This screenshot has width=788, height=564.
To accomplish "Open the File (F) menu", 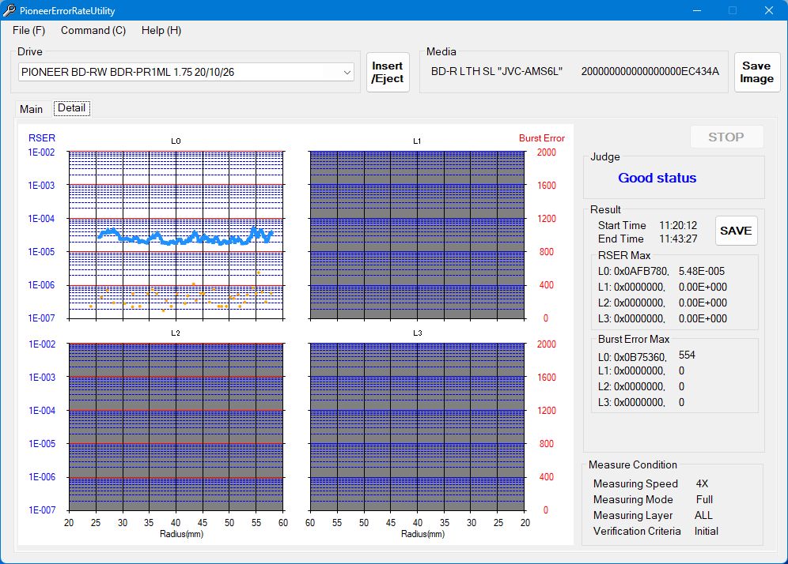I will pos(28,30).
